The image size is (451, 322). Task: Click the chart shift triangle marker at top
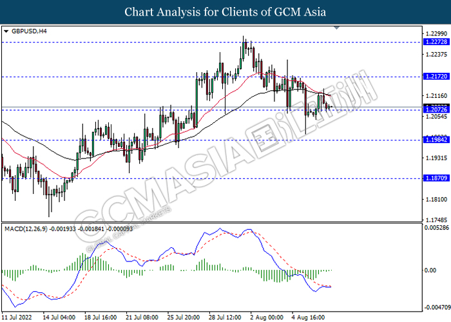337,28
